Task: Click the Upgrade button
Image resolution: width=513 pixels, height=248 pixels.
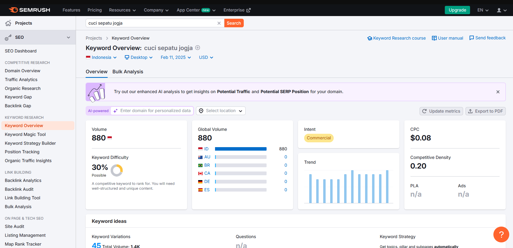Action: 457,10
